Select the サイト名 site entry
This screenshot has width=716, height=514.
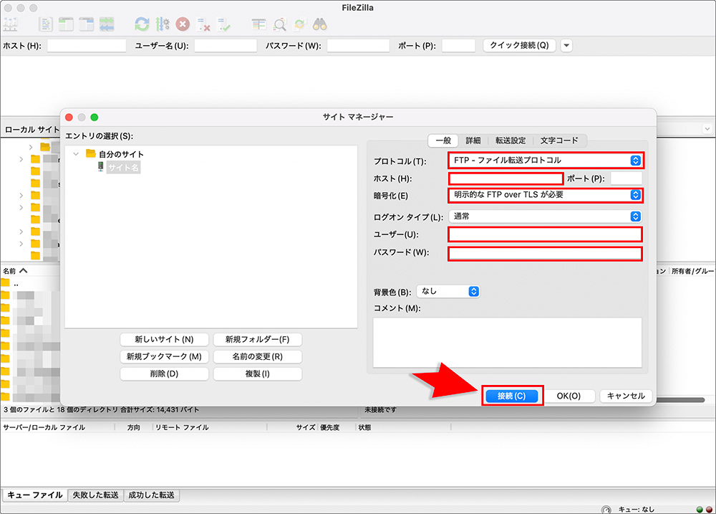coord(123,167)
